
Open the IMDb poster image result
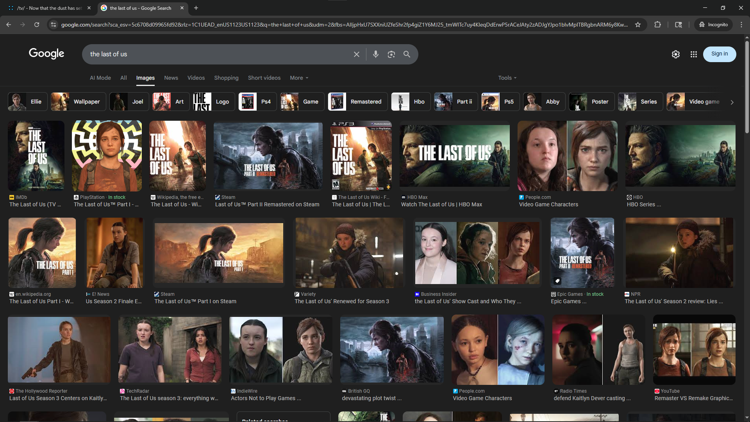click(36, 156)
